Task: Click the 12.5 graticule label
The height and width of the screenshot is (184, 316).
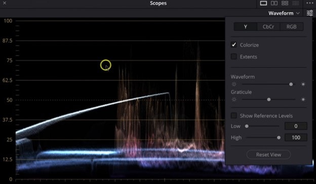Action: (x=8, y=159)
